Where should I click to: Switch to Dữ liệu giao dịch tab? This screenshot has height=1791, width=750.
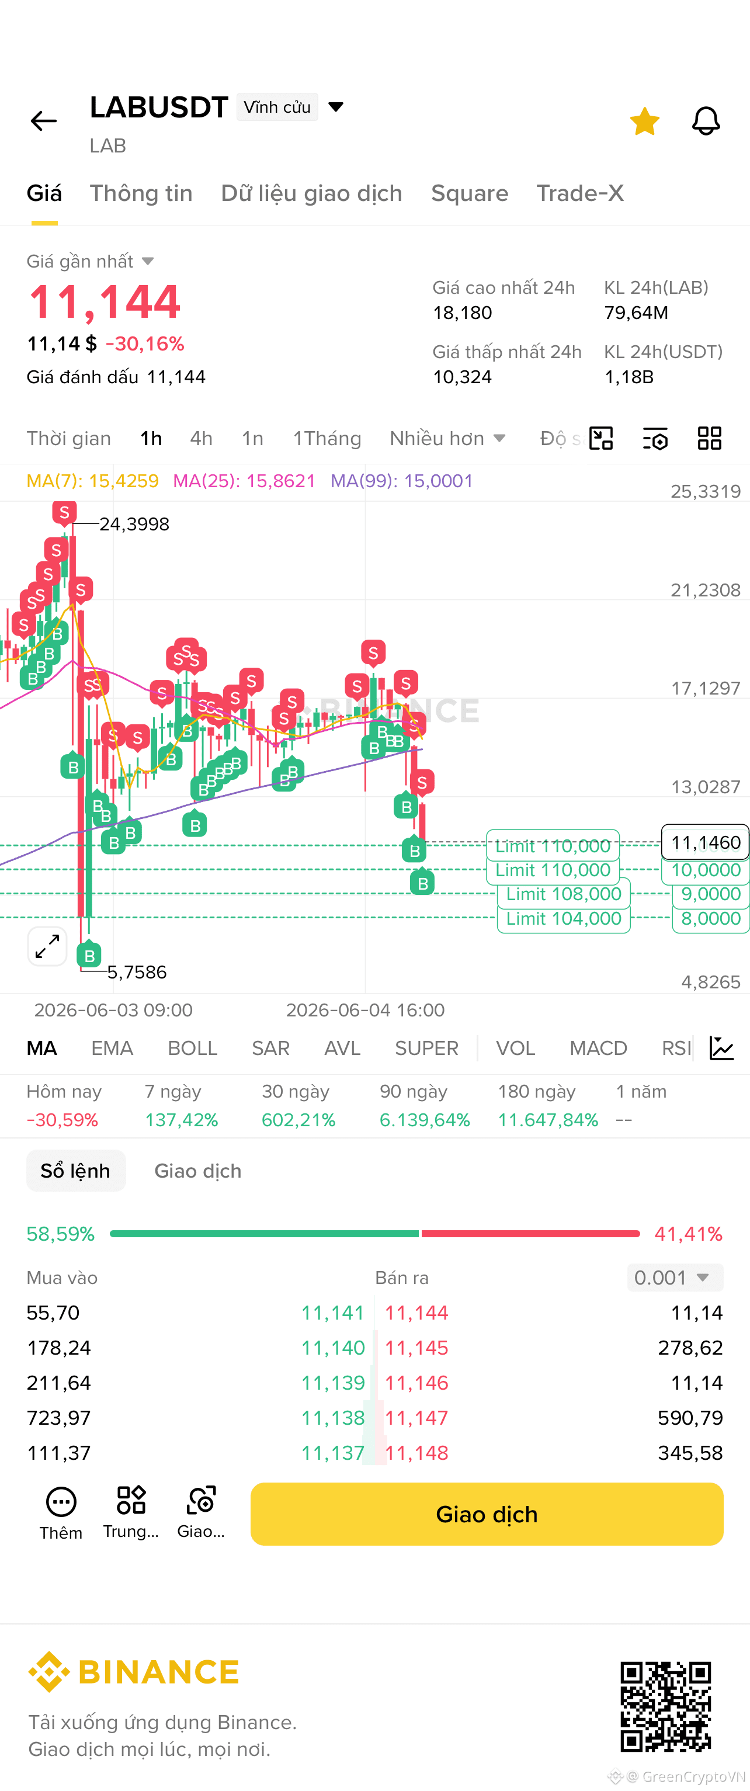click(x=311, y=193)
